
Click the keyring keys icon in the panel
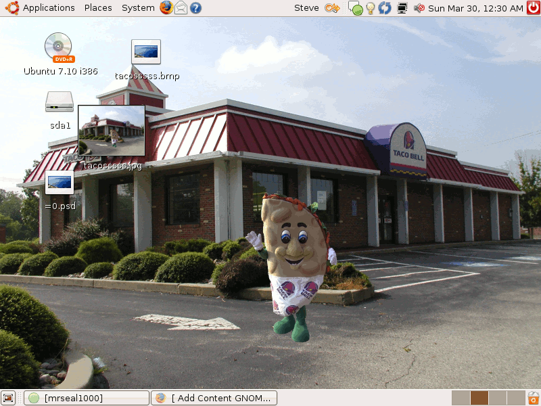[332, 8]
